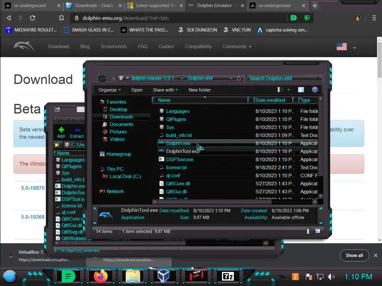Expand the Share with dropdown
Image resolution: width=382 pixels, height=286 pixels.
pos(165,90)
